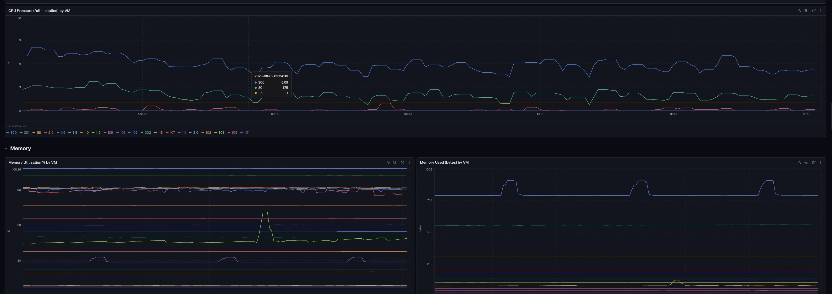Open the chart type icon on CPU Pressure panel
Viewport: 832px width, 294px height.
click(x=800, y=11)
